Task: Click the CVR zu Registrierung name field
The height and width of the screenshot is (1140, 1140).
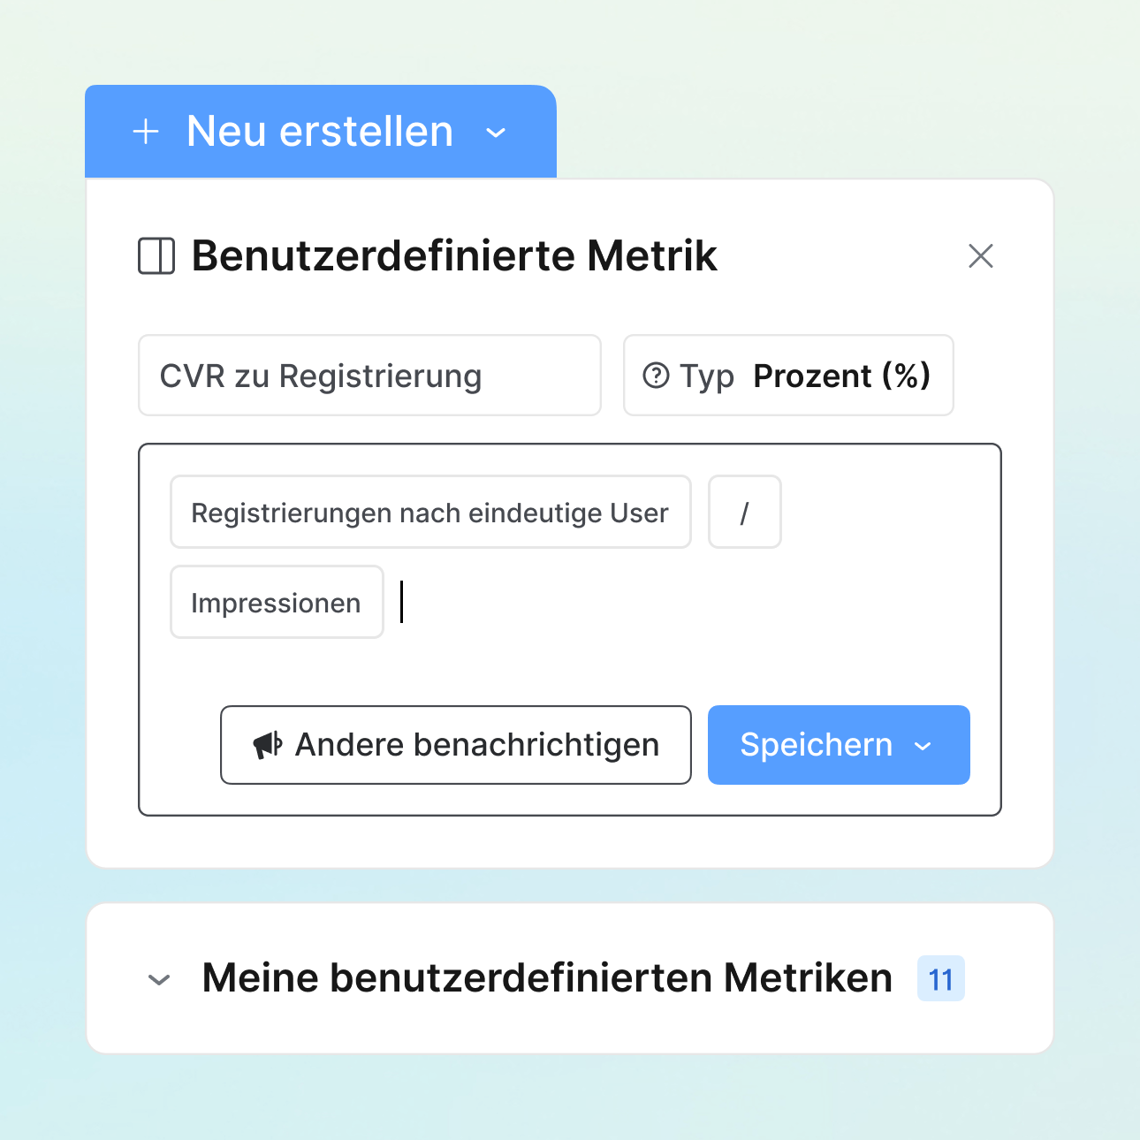Action: point(369,376)
